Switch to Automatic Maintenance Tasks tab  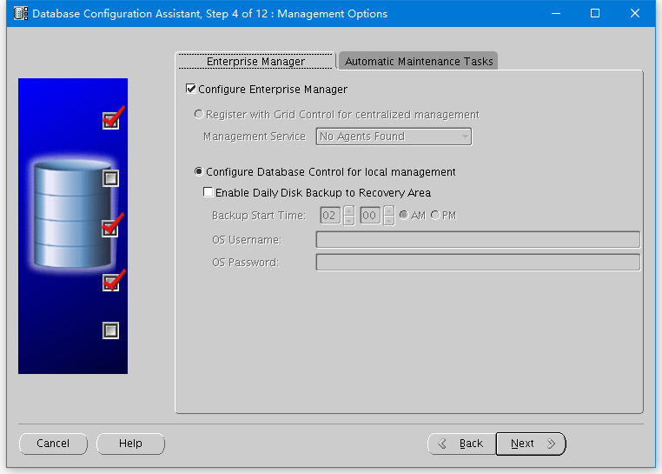click(419, 61)
